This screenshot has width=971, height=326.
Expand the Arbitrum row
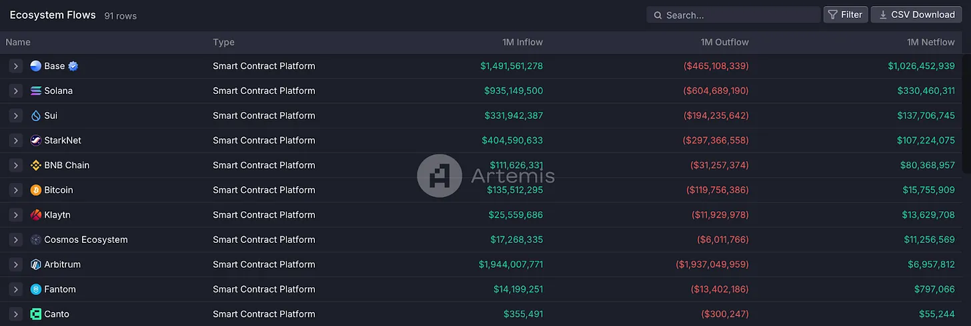point(16,264)
